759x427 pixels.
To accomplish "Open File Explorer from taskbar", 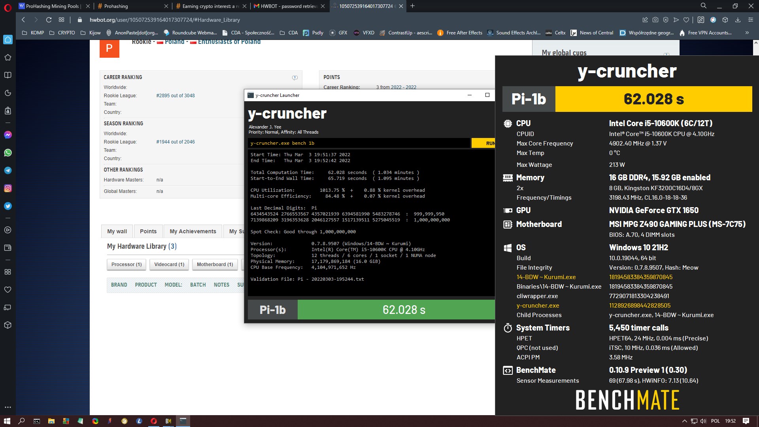I will pos(51,421).
